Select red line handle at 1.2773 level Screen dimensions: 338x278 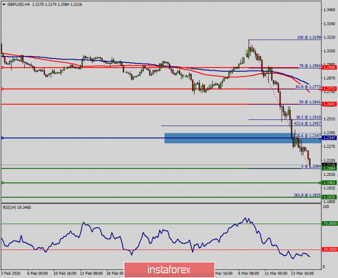pos(2,89)
